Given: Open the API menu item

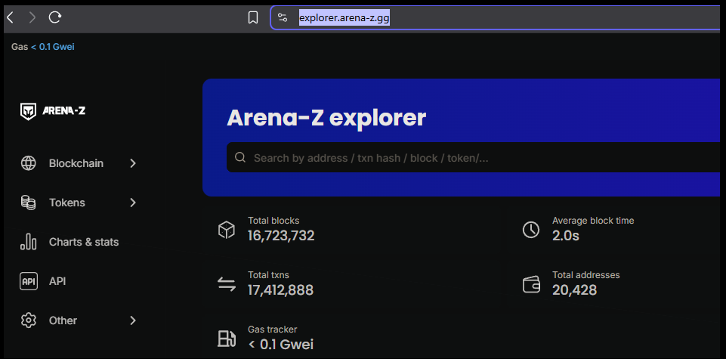Looking at the screenshot, I should pyautogui.click(x=57, y=281).
